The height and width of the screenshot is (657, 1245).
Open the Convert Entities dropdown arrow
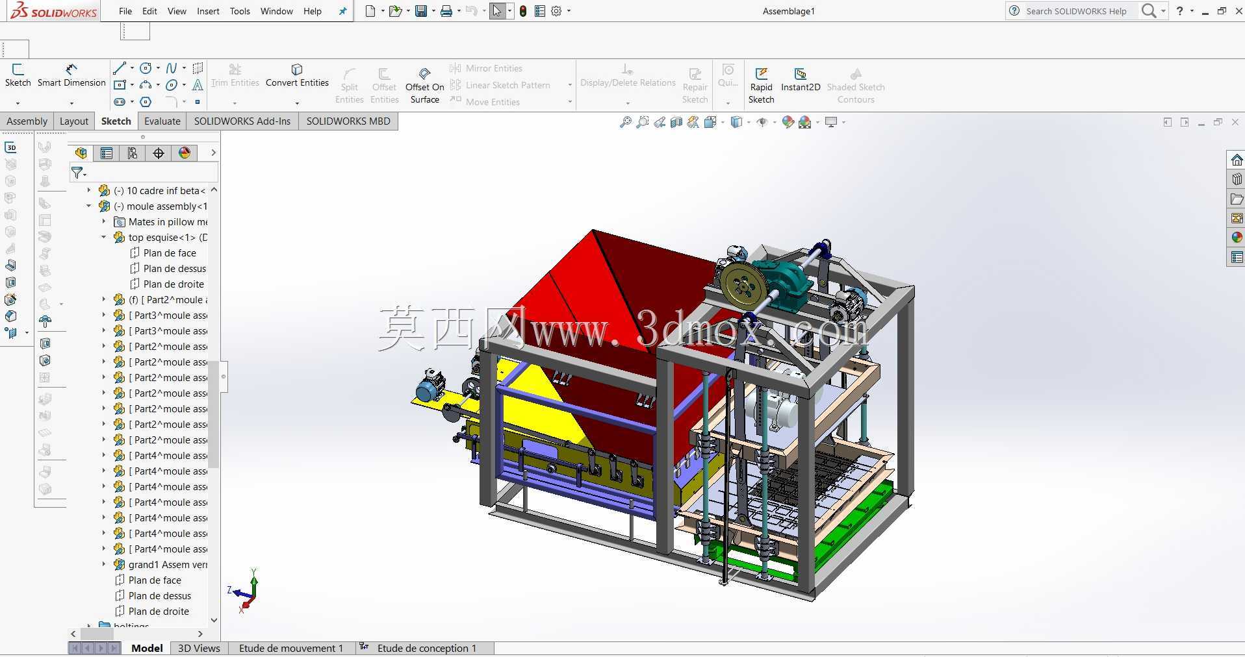tap(297, 103)
